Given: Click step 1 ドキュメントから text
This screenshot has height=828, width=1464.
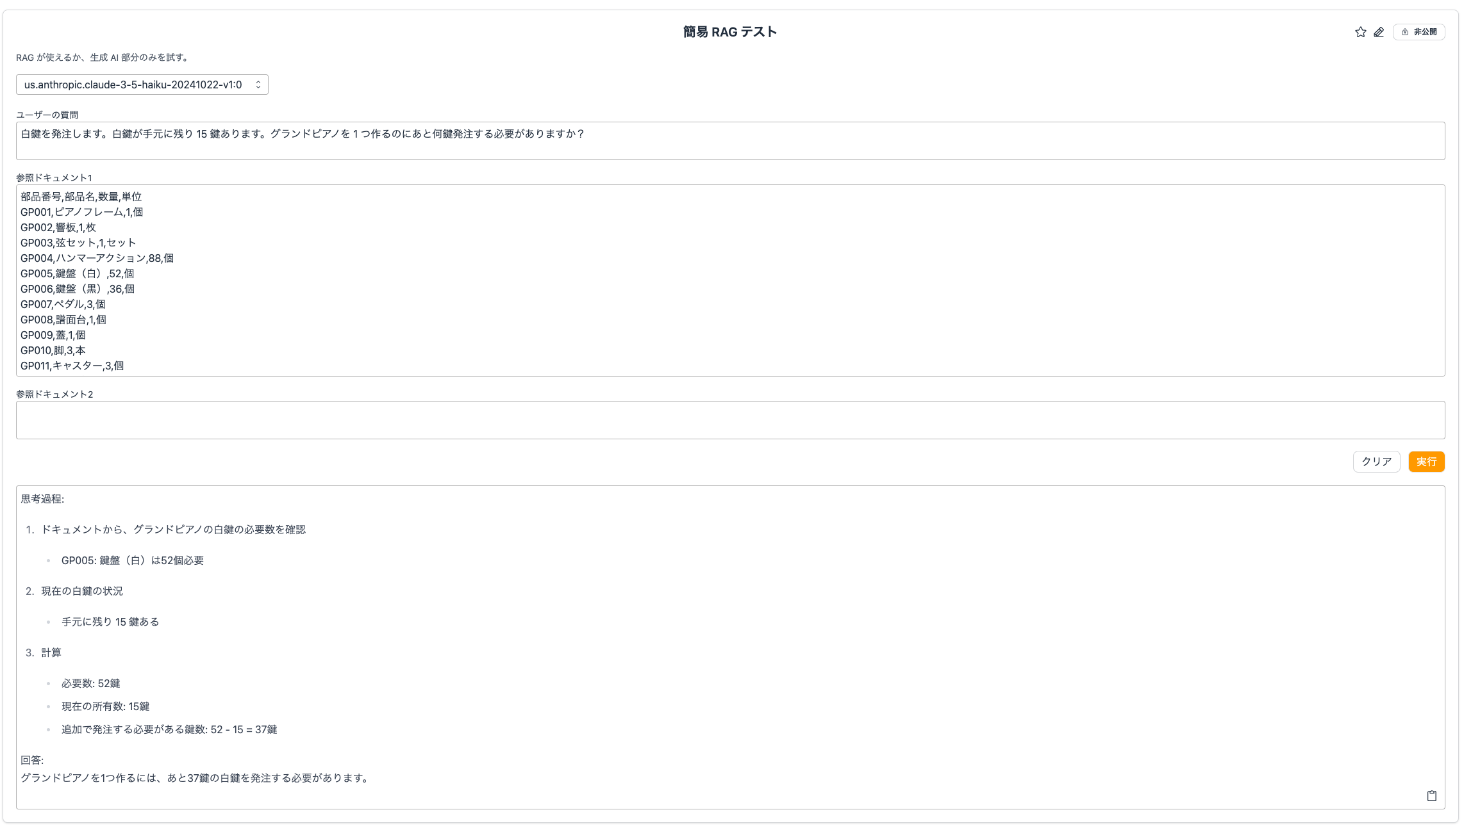Looking at the screenshot, I should pyautogui.click(x=173, y=530).
